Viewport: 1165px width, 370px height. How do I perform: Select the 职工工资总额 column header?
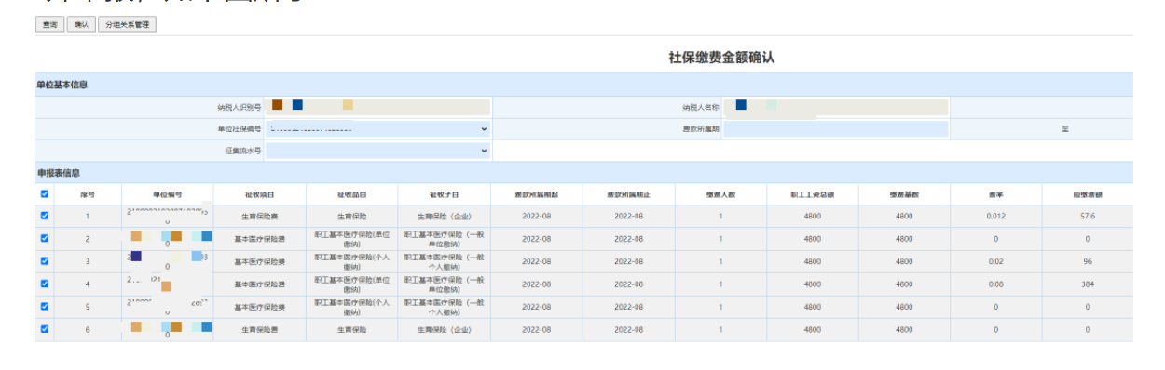pyautogui.click(x=813, y=194)
